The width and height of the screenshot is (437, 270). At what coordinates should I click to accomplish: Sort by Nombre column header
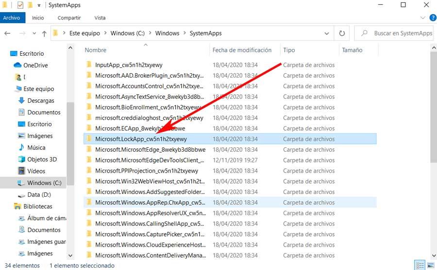point(146,50)
